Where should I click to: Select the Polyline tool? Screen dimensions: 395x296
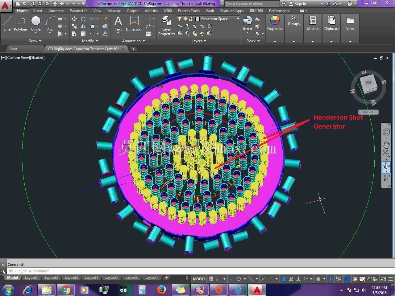click(20, 24)
